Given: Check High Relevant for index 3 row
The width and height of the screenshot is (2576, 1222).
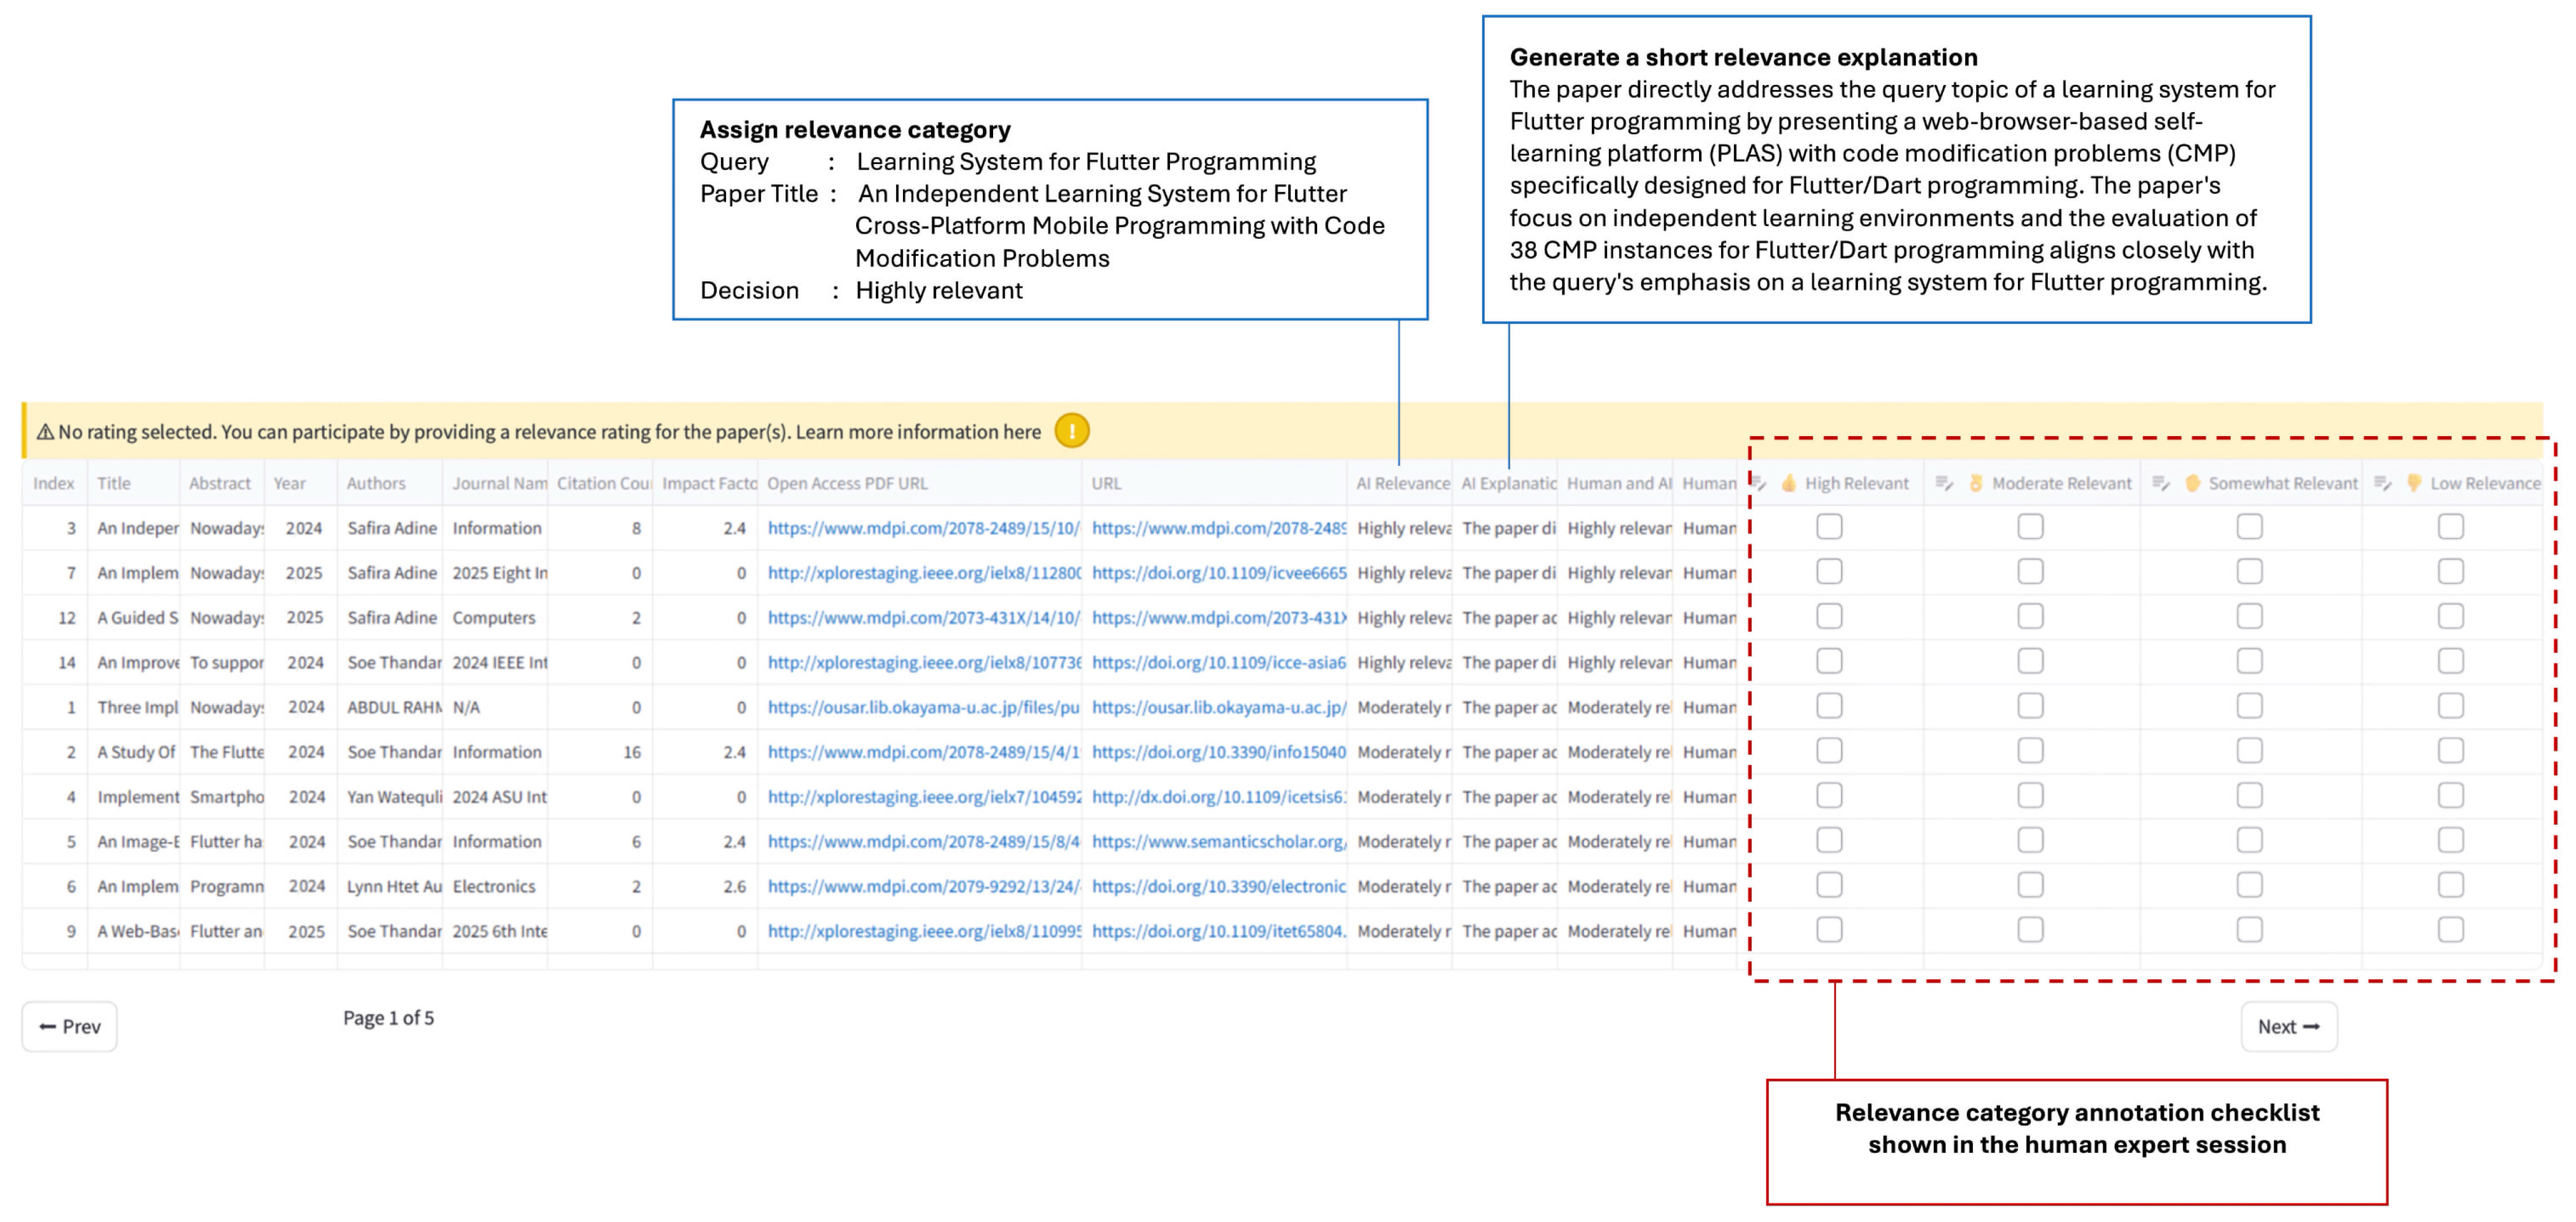Looking at the screenshot, I should click(1829, 527).
